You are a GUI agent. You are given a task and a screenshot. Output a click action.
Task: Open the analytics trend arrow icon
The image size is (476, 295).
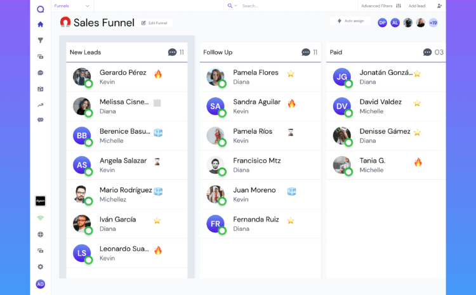[x=41, y=105]
